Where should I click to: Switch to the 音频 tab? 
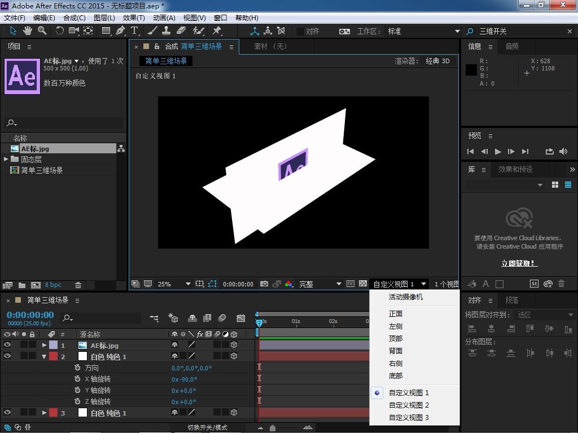click(511, 46)
